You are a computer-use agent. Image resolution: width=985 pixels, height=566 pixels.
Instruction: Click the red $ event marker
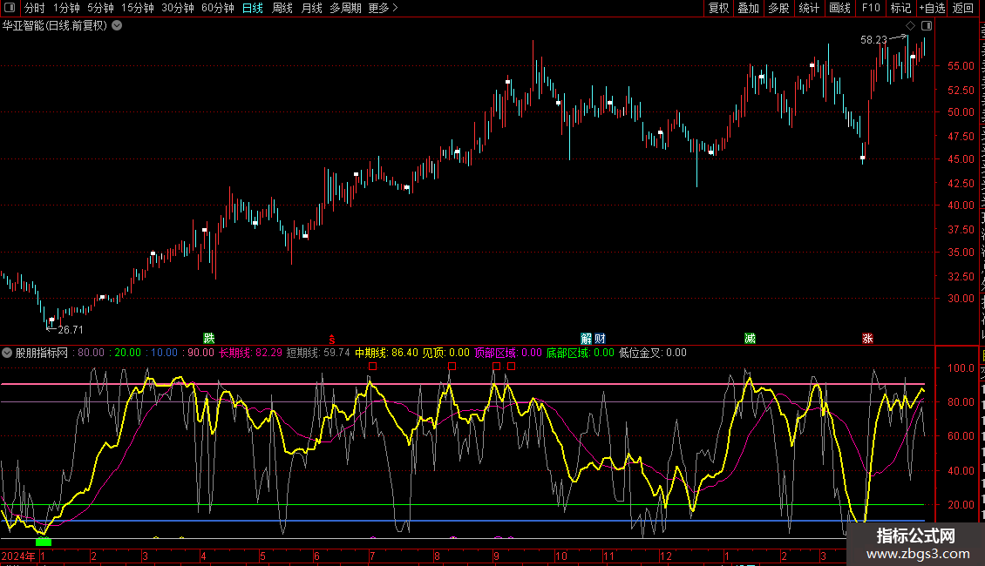[x=331, y=338]
